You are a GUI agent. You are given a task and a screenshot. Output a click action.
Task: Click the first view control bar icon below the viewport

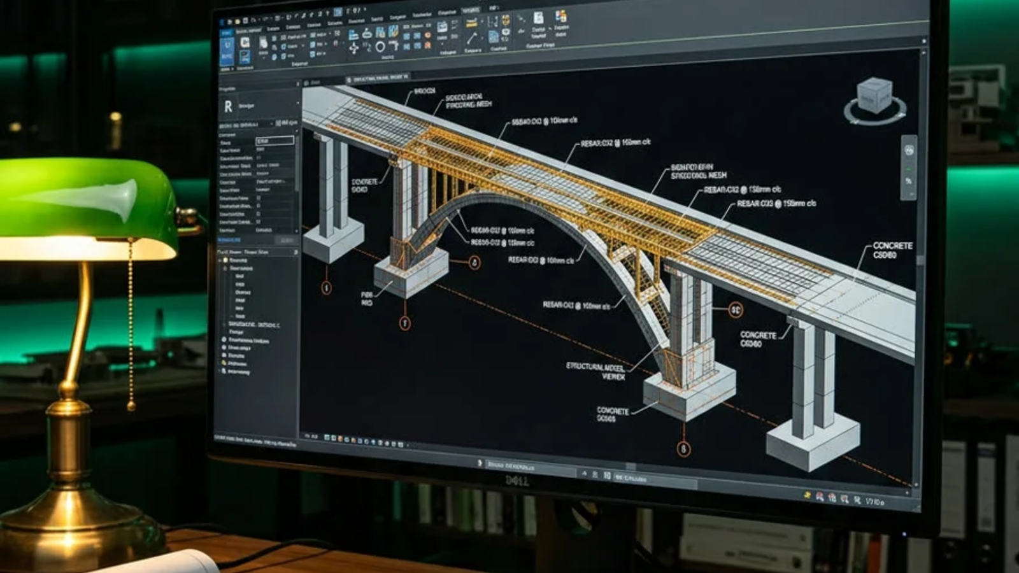tap(327, 437)
